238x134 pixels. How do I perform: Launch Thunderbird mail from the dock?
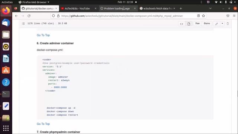pos(6,23)
